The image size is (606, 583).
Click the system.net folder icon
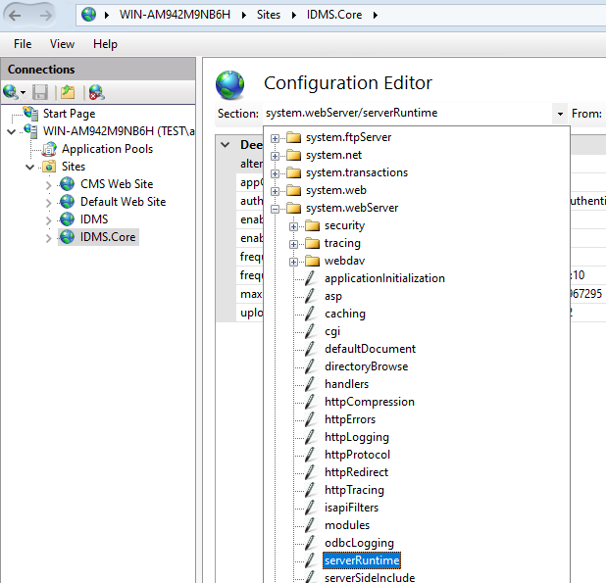[294, 155]
